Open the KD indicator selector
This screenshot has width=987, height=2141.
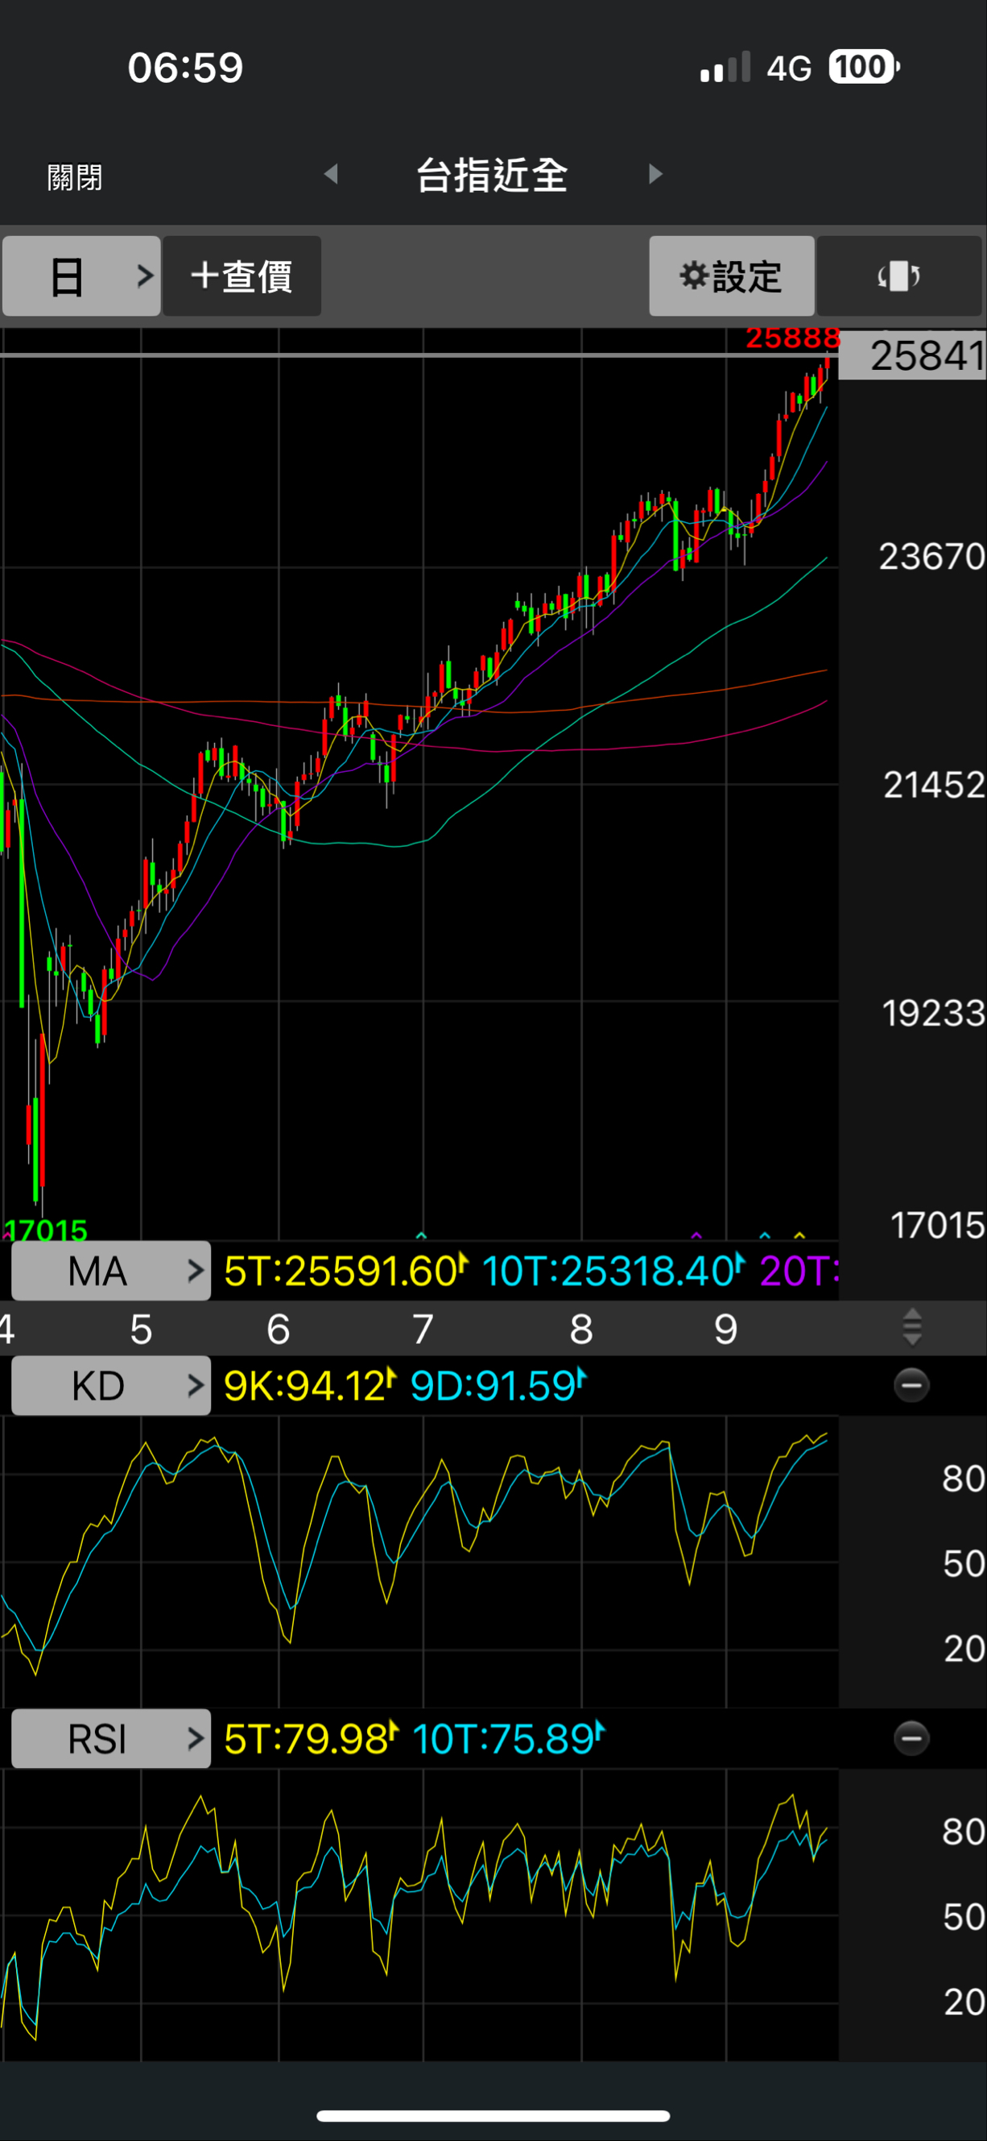tap(110, 1385)
